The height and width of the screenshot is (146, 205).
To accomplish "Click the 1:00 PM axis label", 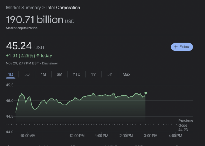I will 101,136.
